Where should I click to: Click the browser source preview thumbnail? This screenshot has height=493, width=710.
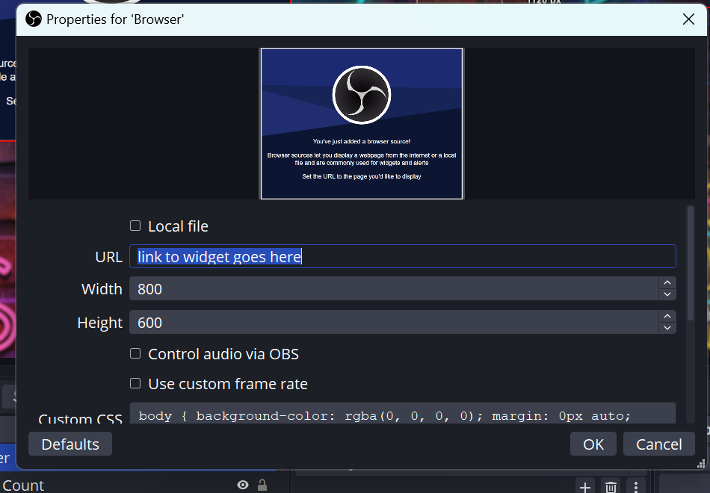pos(361,123)
